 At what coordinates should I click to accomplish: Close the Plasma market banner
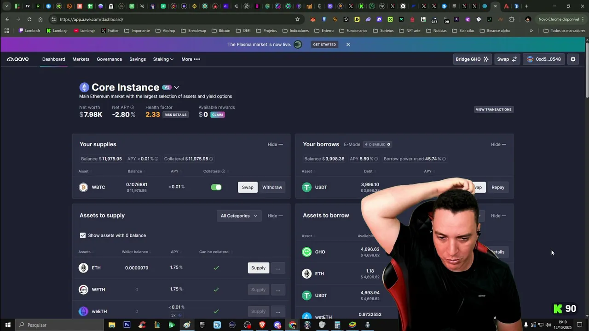(x=348, y=45)
